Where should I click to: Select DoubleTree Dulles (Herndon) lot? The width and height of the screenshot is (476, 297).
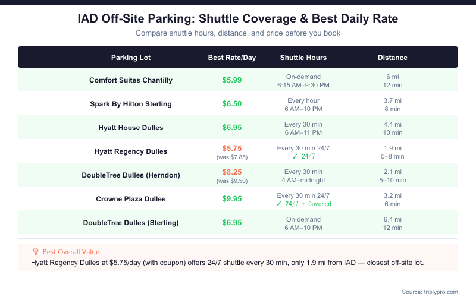(x=131, y=175)
